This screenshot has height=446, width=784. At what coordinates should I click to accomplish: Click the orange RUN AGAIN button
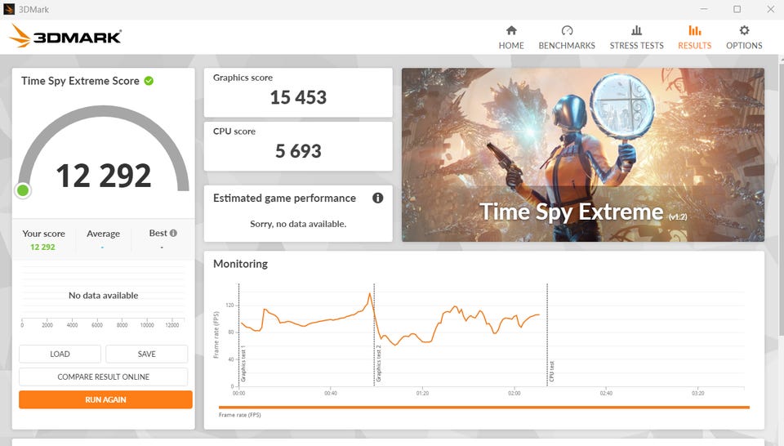click(x=105, y=399)
